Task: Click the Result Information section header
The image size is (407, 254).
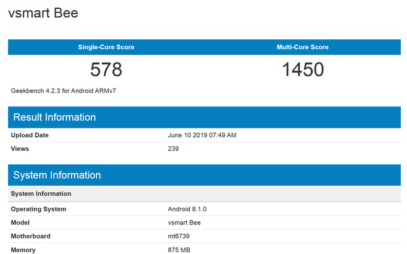Action: coord(55,117)
